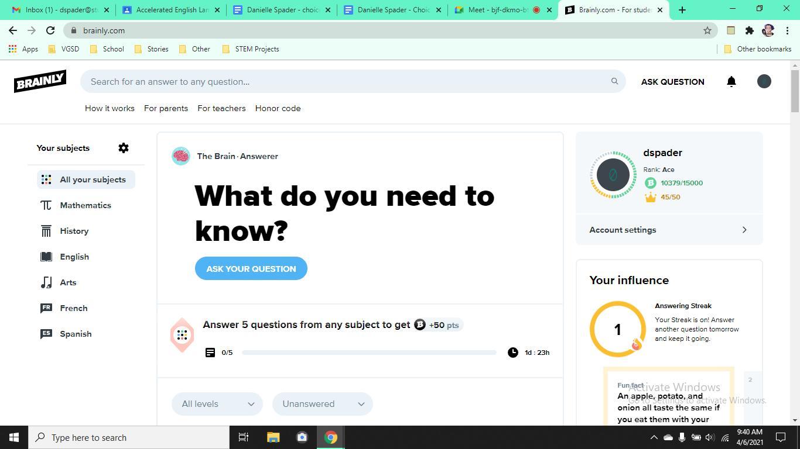Open Windows Start menu

tap(14, 437)
